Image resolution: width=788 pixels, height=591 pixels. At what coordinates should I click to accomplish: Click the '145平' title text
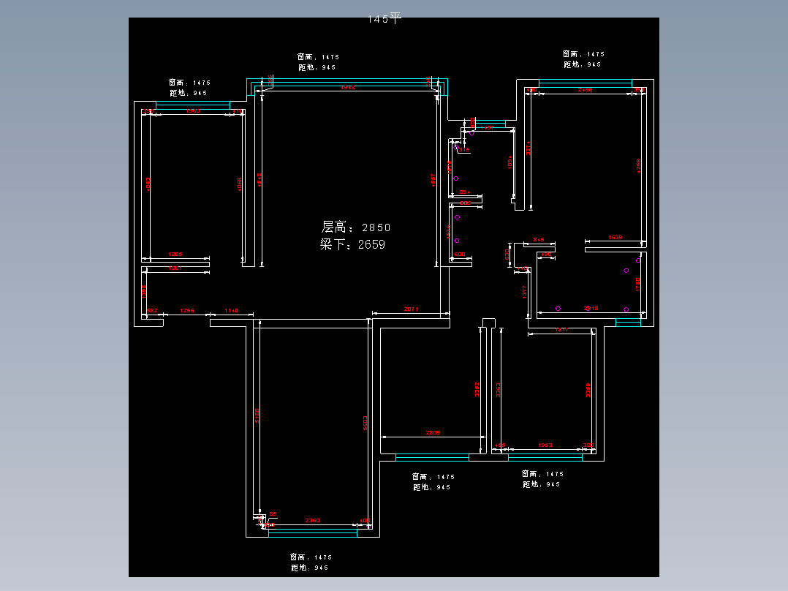coord(384,18)
